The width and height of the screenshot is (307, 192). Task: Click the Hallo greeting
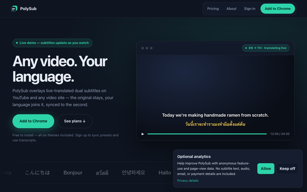tap(165, 173)
